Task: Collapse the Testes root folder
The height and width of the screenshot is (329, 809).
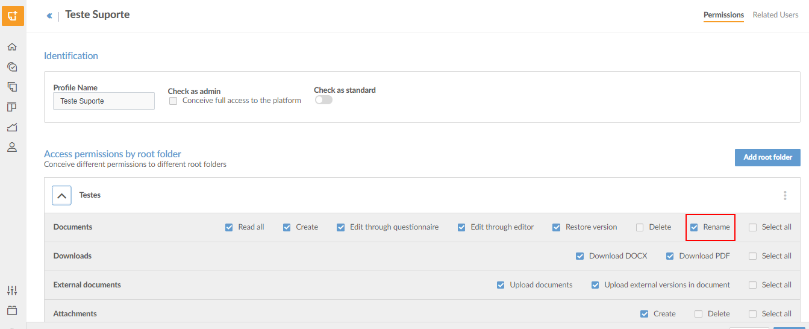Action: pyautogui.click(x=61, y=195)
